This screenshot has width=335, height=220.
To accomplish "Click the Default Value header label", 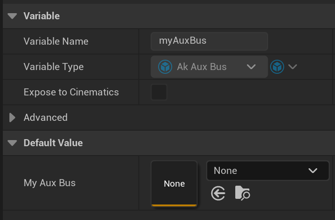I will (x=53, y=143).
